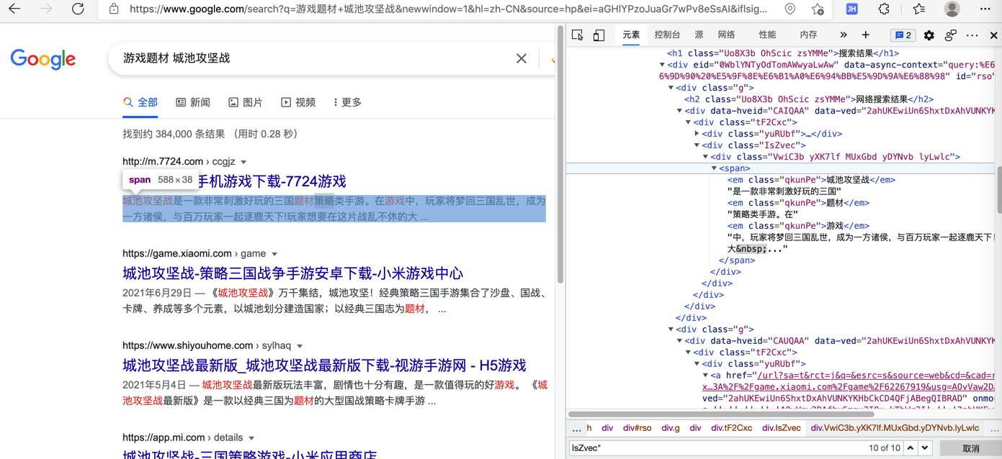Show more DevTools tabs

pyautogui.click(x=844, y=35)
